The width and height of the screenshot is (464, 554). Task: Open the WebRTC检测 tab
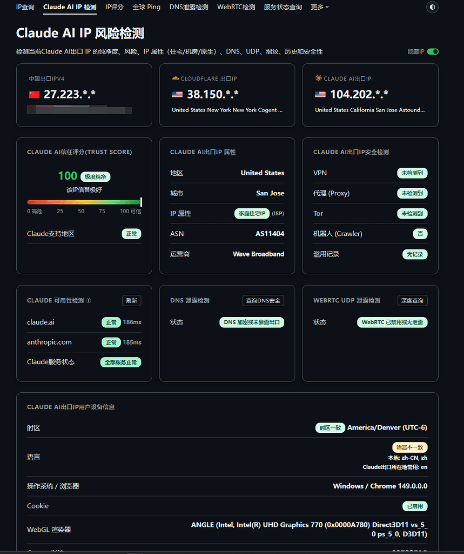(x=236, y=7)
